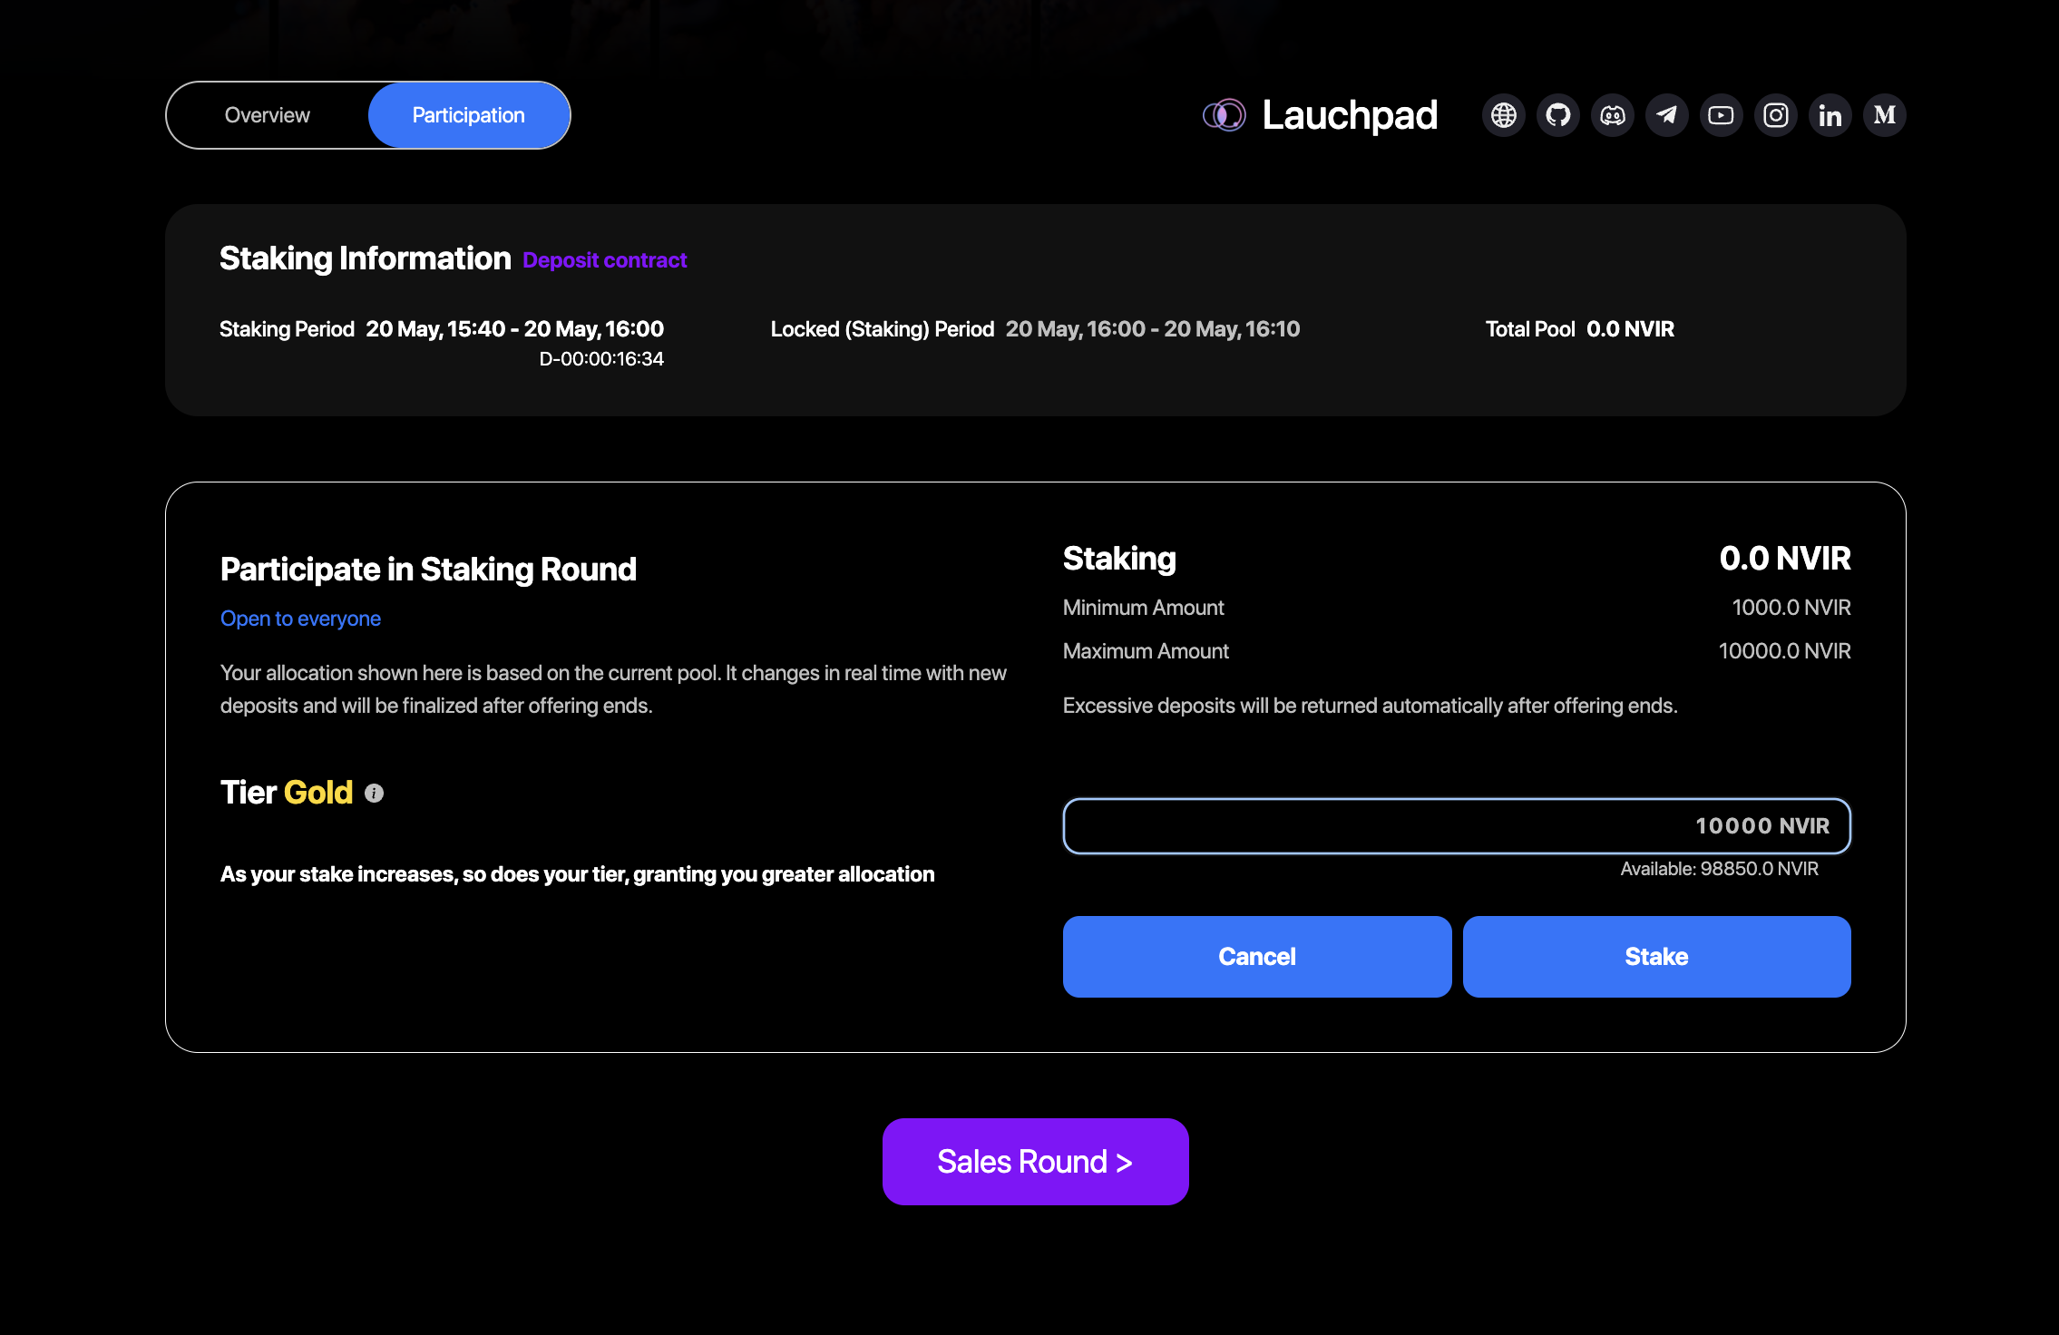Screen dimensions: 2059x1335
Task: Click the Tier Gold info icon
Action: click(374, 794)
